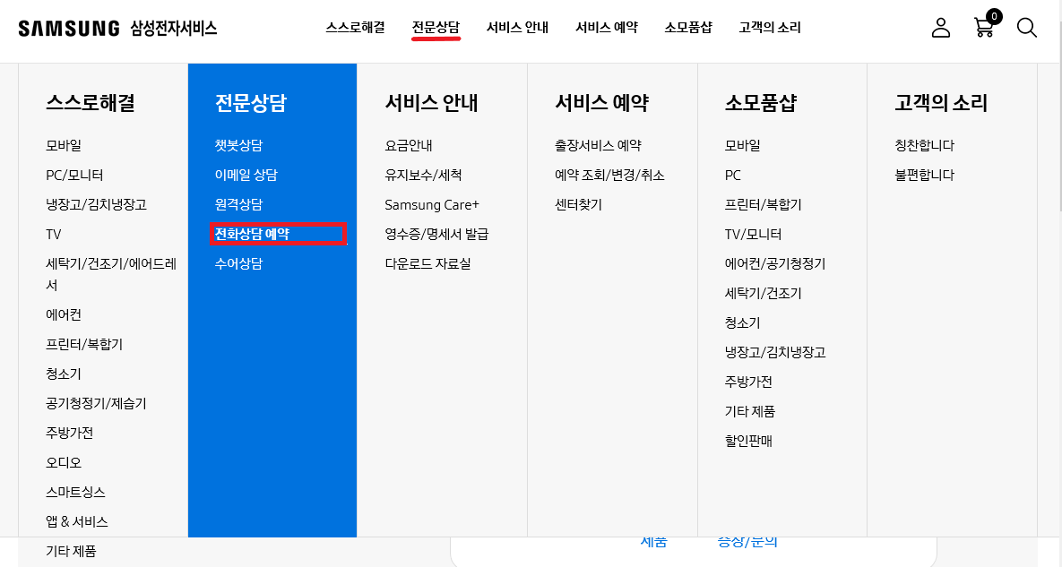
Task: Click the 서비스 안내 column heading
Action: pyautogui.click(x=431, y=103)
